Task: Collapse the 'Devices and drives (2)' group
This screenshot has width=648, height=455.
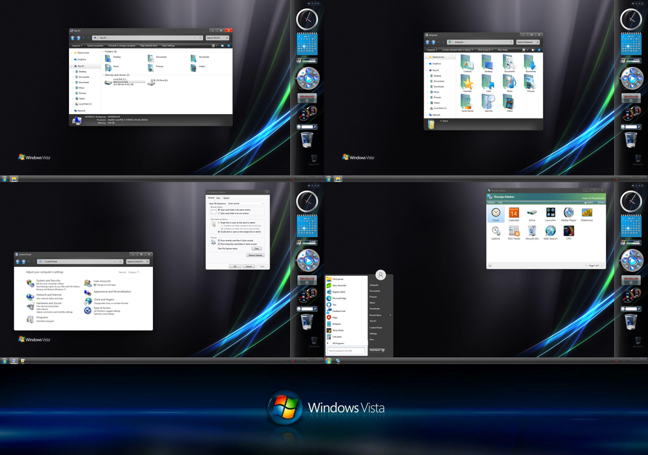Action: pyautogui.click(x=103, y=75)
